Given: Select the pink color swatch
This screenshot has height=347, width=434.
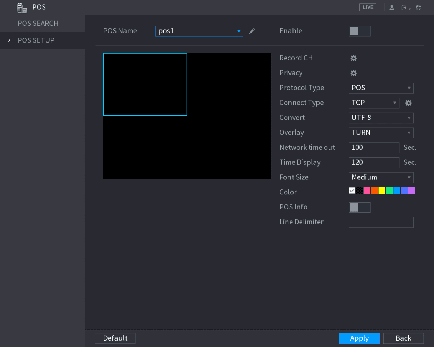Looking at the screenshot, I should tap(367, 190).
